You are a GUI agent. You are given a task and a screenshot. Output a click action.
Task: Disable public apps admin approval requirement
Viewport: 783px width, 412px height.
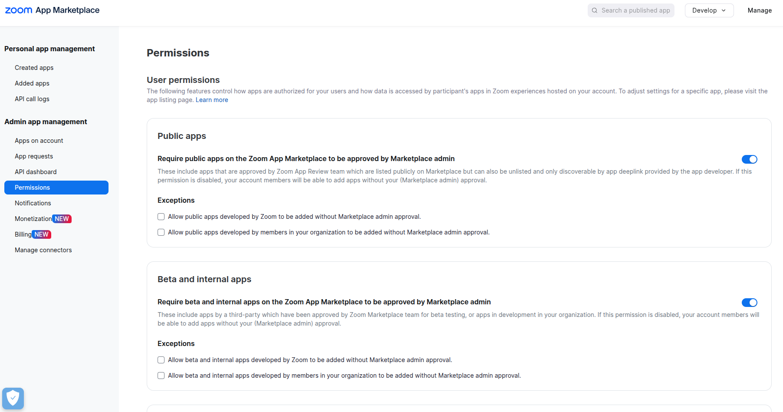tap(749, 159)
